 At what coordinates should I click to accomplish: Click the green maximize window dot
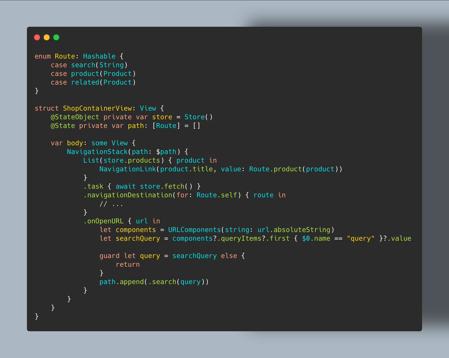coord(56,37)
